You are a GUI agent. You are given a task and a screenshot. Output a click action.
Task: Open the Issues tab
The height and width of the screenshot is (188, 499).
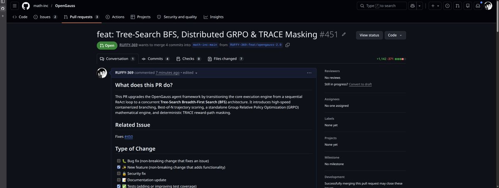[46, 17]
